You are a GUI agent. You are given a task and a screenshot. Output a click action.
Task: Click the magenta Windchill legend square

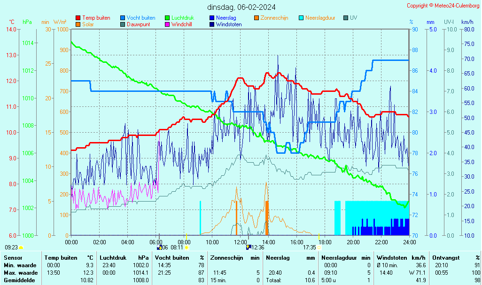coord(167,24)
